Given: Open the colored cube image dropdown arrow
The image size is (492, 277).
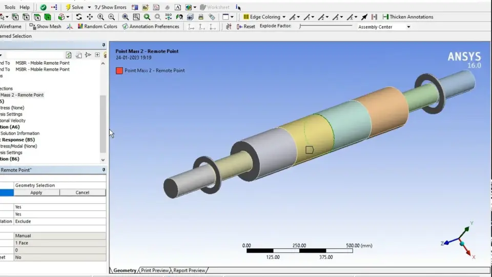Looking at the screenshot, I should pos(195,7).
